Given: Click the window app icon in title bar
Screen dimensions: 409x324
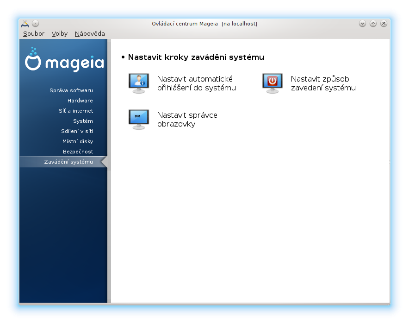Looking at the screenshot, I should [25, 24].
